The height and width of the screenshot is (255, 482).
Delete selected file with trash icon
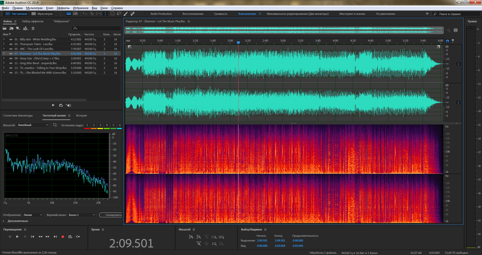click(x=33, y=28)
